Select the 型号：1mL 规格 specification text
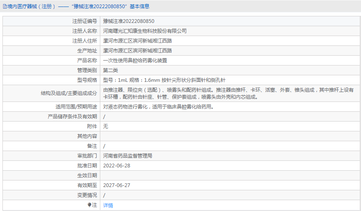The width and height of the screenshot is (361, 212). pos(164,80)
